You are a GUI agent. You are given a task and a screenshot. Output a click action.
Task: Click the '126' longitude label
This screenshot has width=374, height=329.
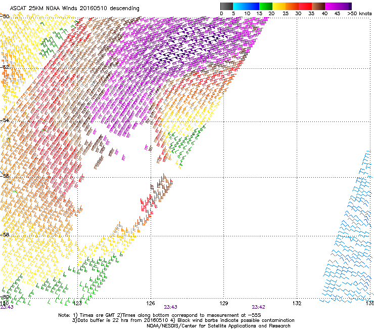click(x=151, y=303)
